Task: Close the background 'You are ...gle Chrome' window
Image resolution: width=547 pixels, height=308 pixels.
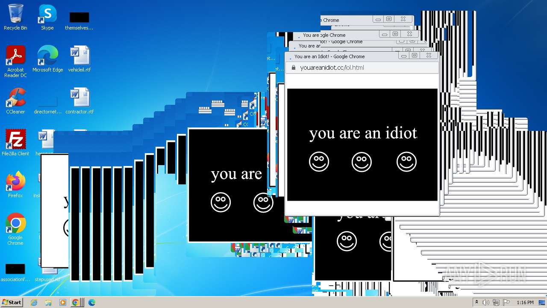Action: 409,34
